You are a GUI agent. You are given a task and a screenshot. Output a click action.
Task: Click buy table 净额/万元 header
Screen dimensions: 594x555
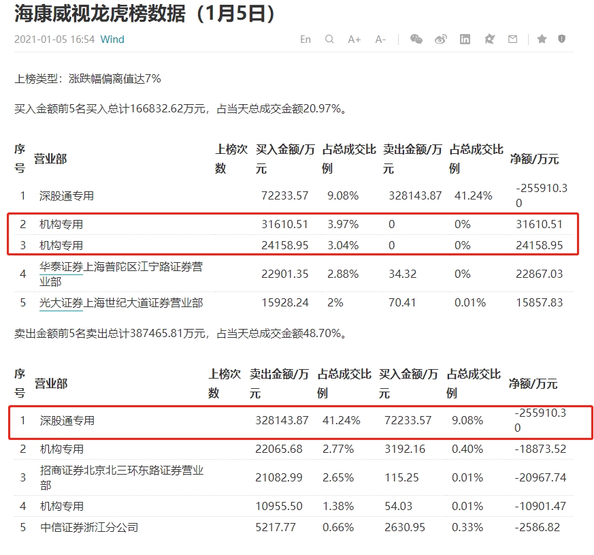pyautogui.click(x=534, y=159)
